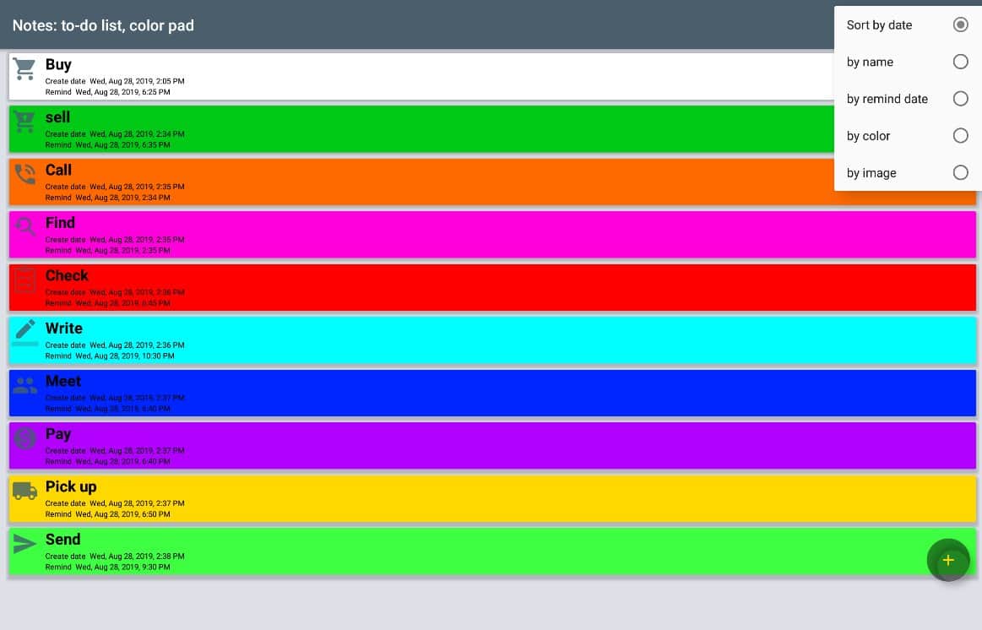
Task: Click the phone icon on Call note
Action: [24, 174]
